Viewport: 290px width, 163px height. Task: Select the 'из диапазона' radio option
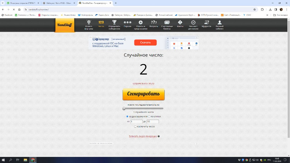[x=127, y=116]
